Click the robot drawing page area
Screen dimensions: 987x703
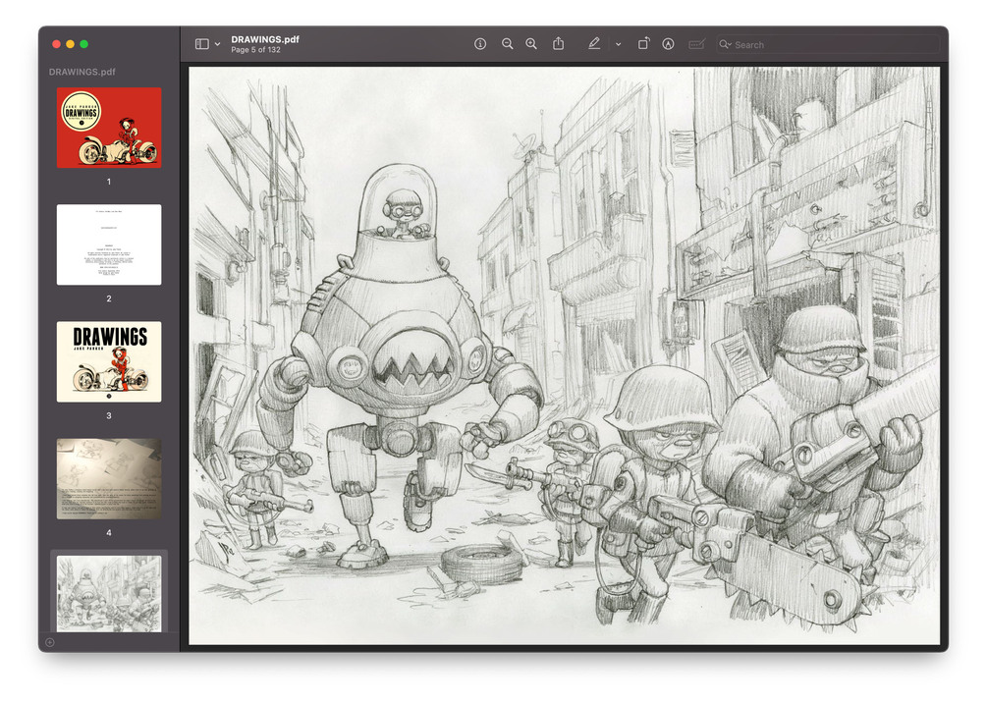[565, 355]
